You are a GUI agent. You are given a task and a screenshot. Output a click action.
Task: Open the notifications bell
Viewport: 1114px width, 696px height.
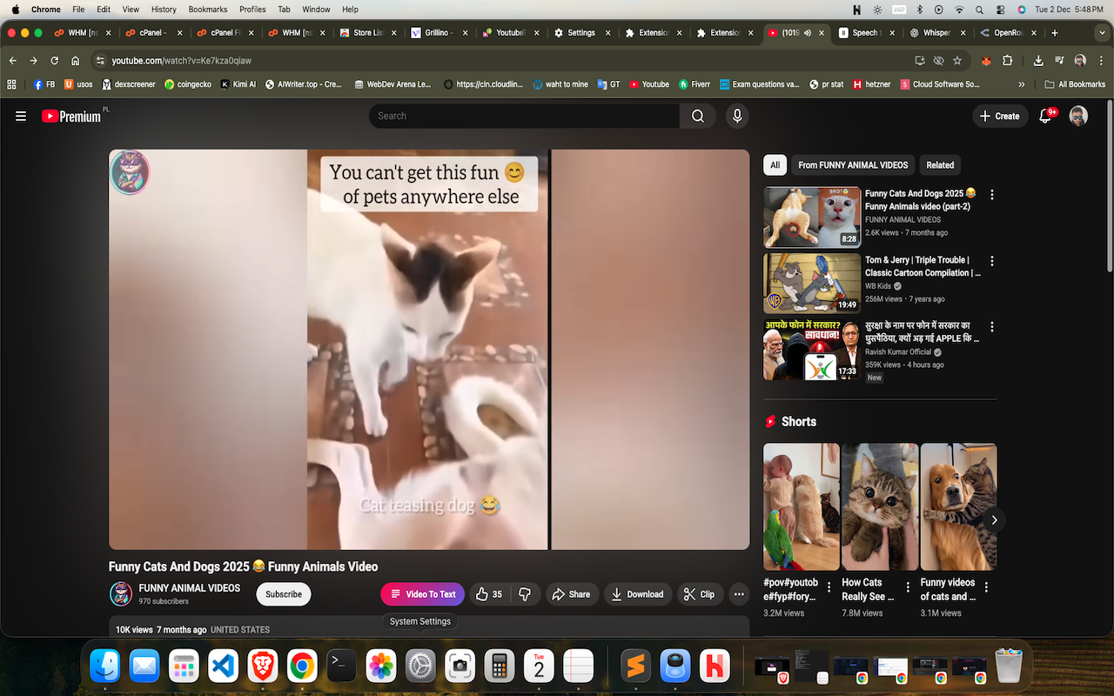click(x=1045, y=116)
